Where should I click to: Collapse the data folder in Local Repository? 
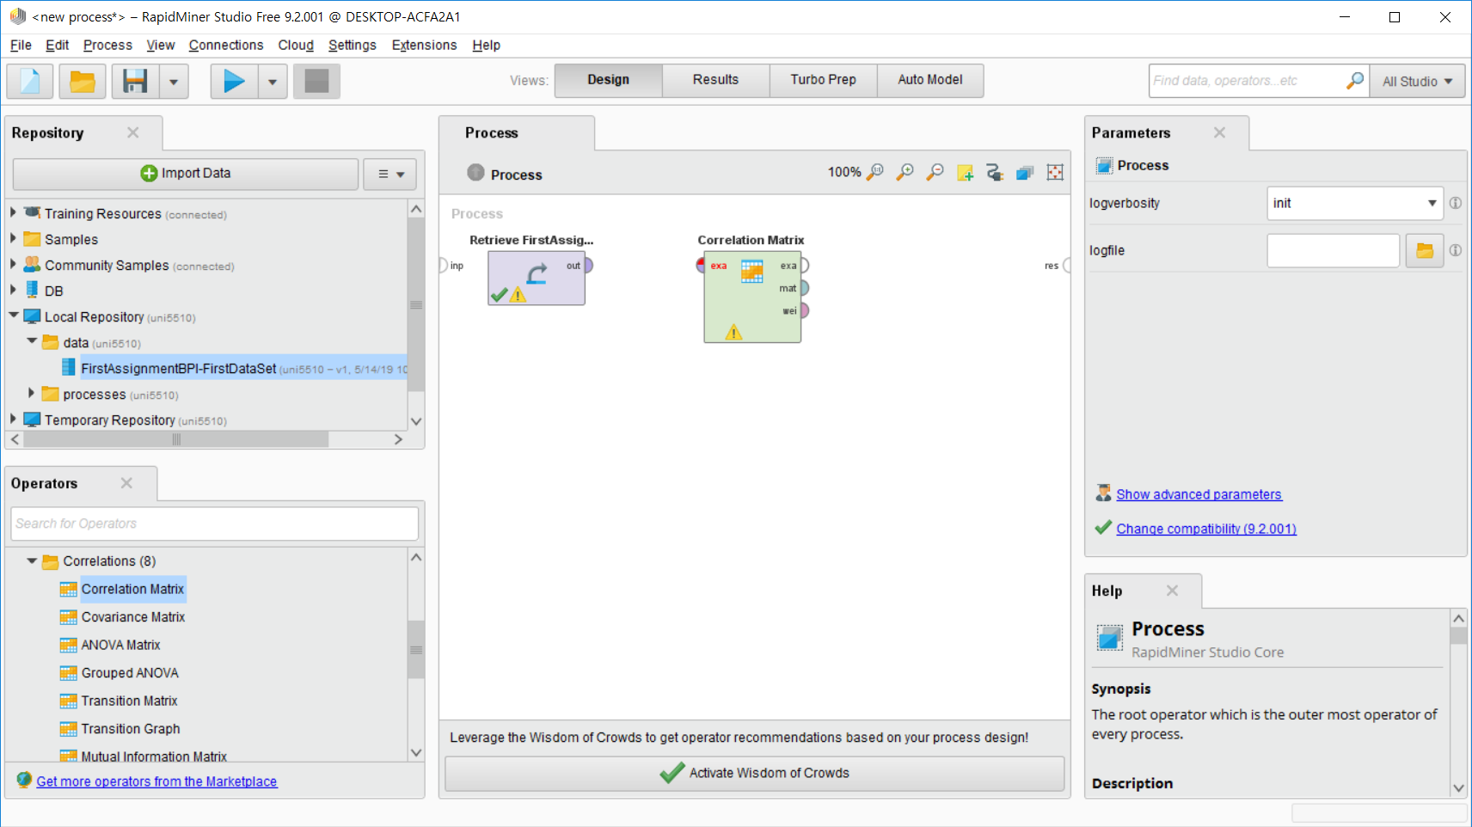point(32,341)
